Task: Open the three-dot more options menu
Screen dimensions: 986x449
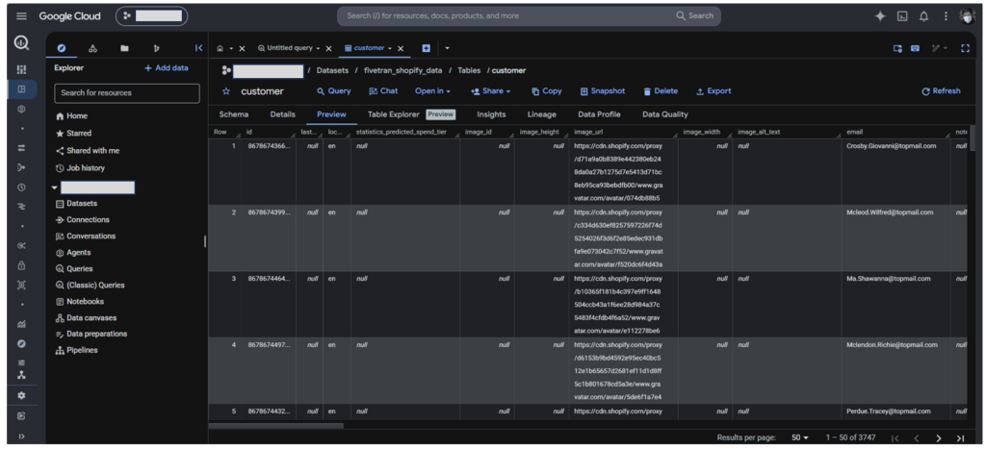Action: tap(946, 17)
